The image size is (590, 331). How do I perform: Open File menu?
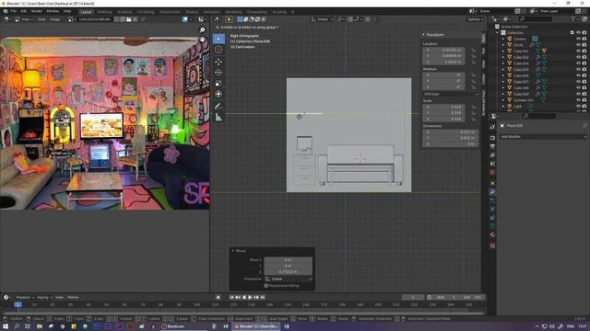(14, 11)
